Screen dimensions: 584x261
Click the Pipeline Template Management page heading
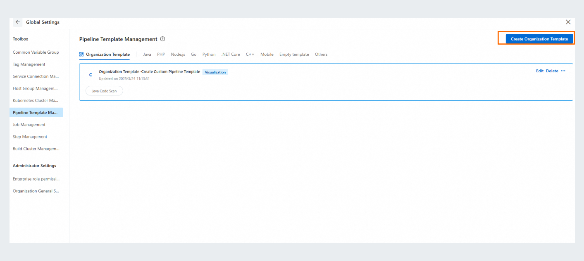pyautogui.click(x=118, y=39)
